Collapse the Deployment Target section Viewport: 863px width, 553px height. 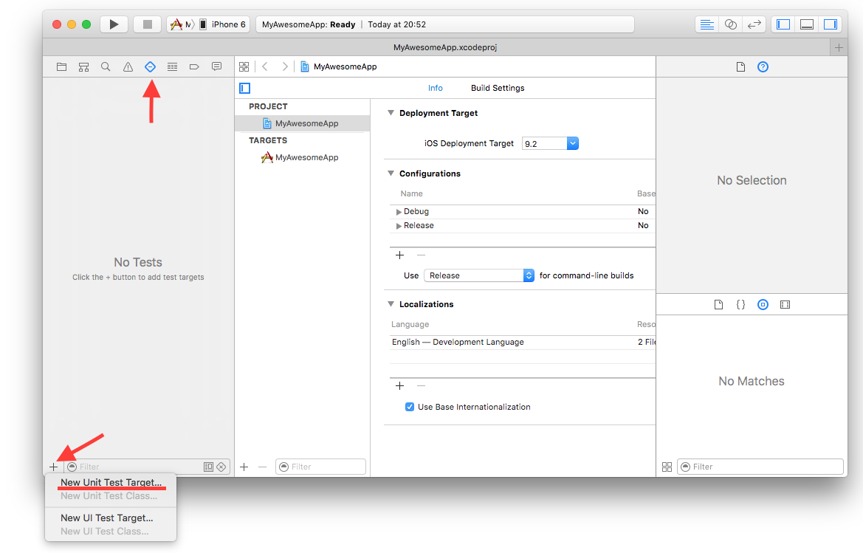pos(391,113)
